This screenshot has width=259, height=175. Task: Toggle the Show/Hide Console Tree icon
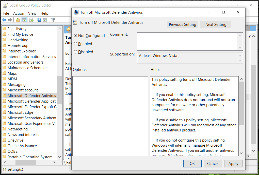click(24, 20)
